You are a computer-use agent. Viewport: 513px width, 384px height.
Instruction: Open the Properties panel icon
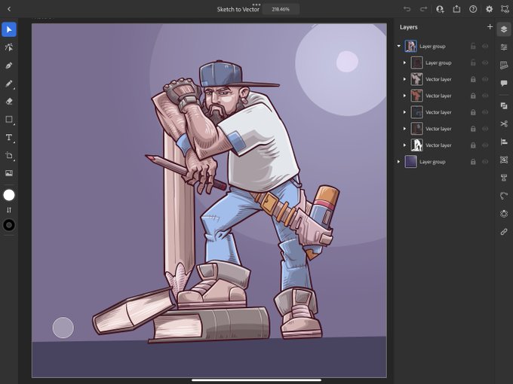click(x=504, y=47)
